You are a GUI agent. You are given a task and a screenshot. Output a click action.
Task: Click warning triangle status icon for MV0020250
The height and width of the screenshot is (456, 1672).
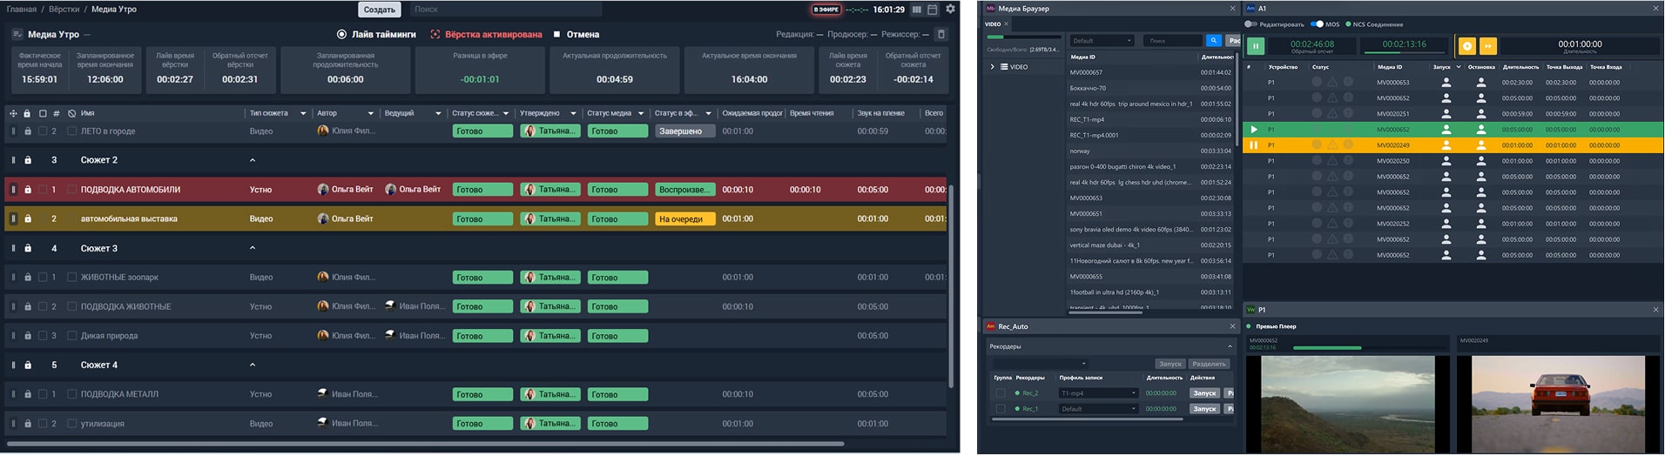pyautogui.click(x=1332, y=161)
